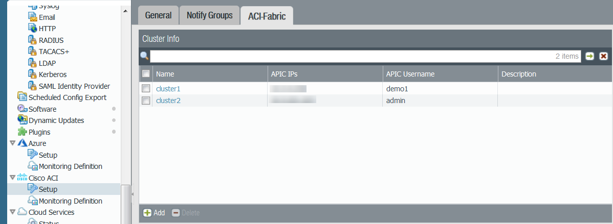This screenshot has width=613, height=224.
Task: Collapse the Cisco ACI tree node
Action: click(12, 178)
